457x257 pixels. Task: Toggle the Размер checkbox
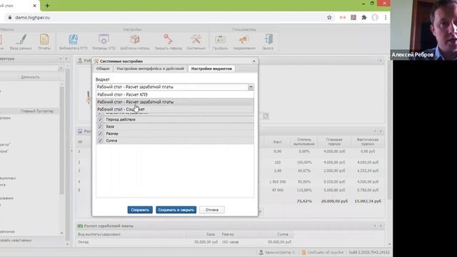pyautogui.click(x=100, y=133)
